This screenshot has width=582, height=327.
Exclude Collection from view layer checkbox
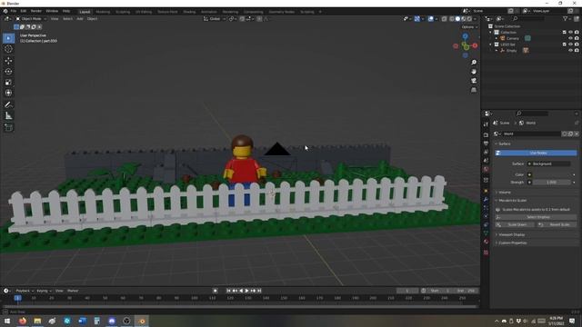coord(564,33)
